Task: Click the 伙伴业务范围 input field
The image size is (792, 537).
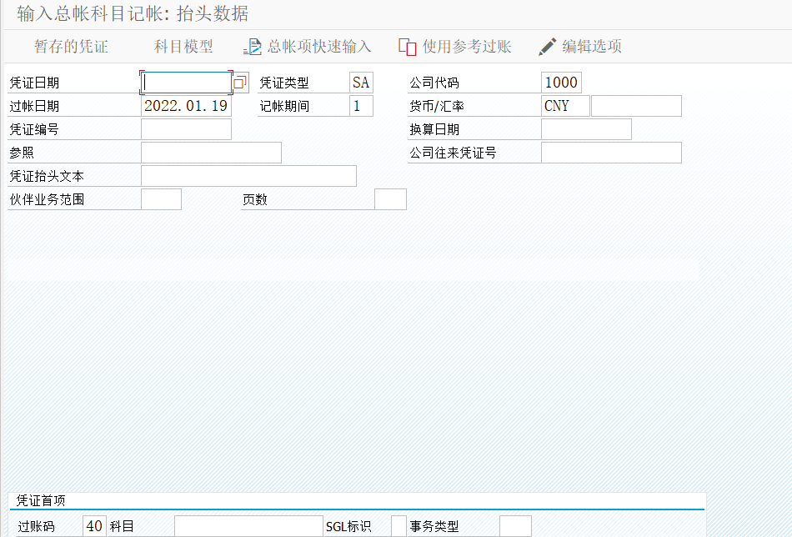Action: point(161,199)
